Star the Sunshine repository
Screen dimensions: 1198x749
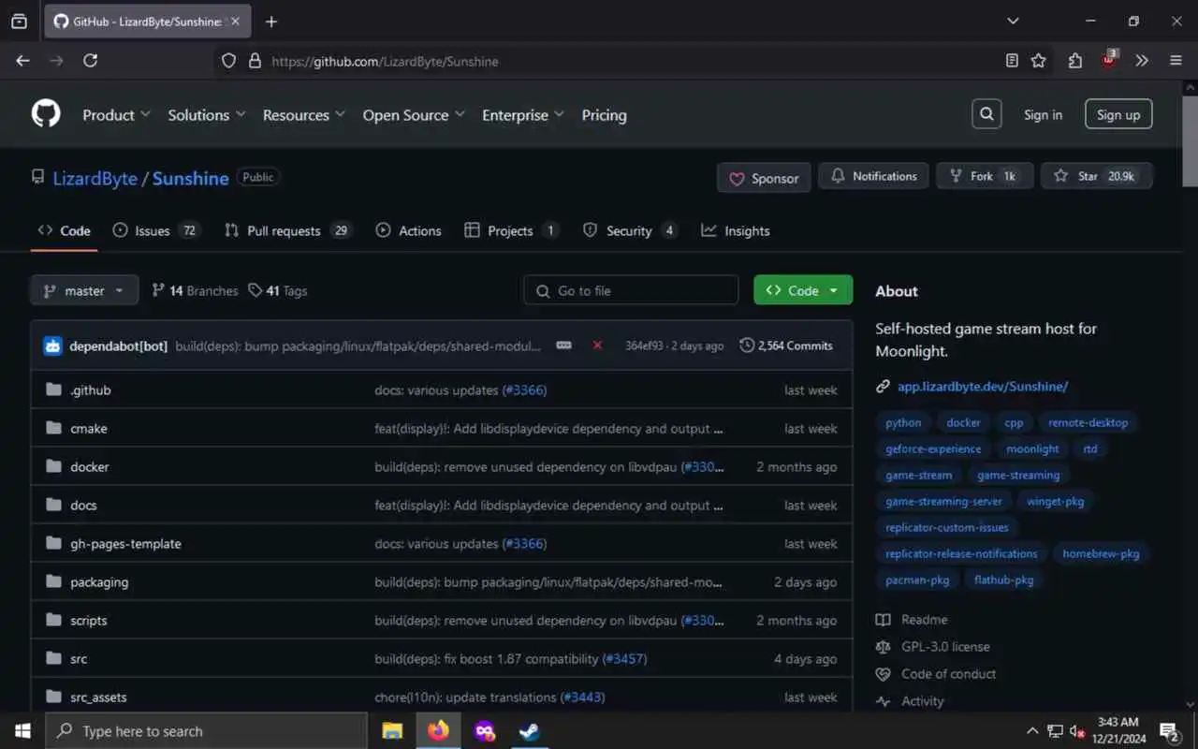[x=1096, y=176]
